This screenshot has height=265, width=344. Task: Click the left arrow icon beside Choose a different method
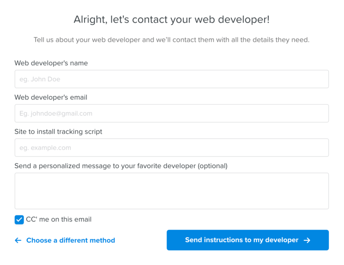click(18, 240)
